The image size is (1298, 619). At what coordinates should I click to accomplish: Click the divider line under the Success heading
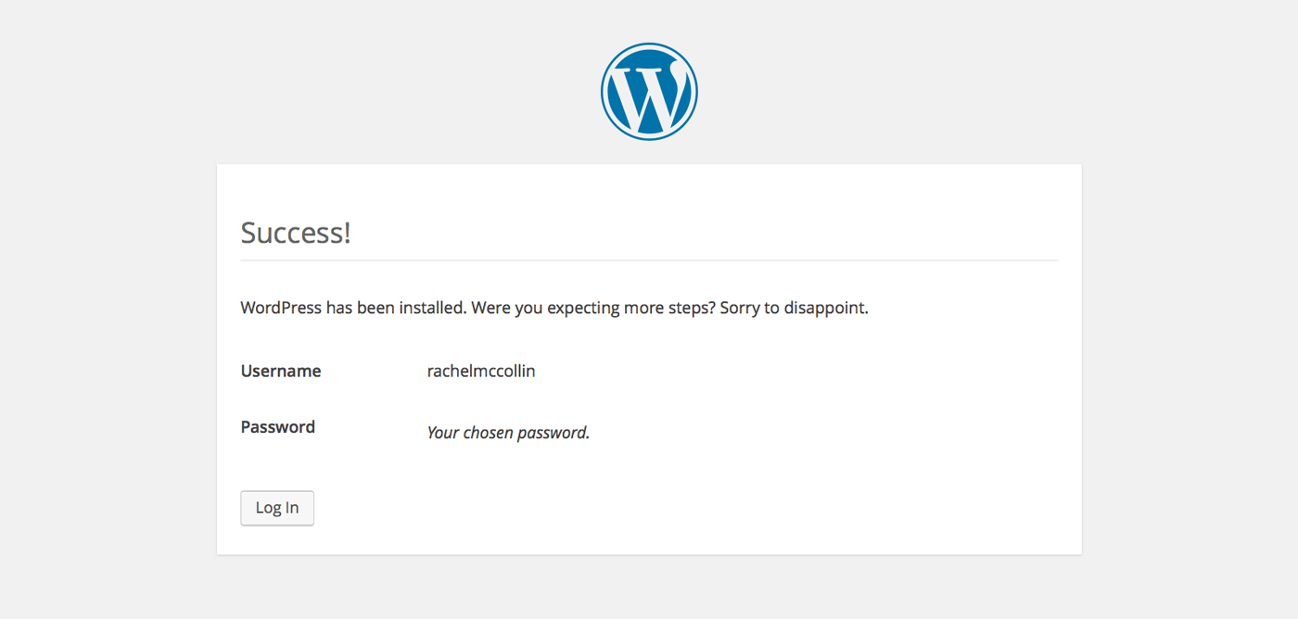click(x=649, y=259)
